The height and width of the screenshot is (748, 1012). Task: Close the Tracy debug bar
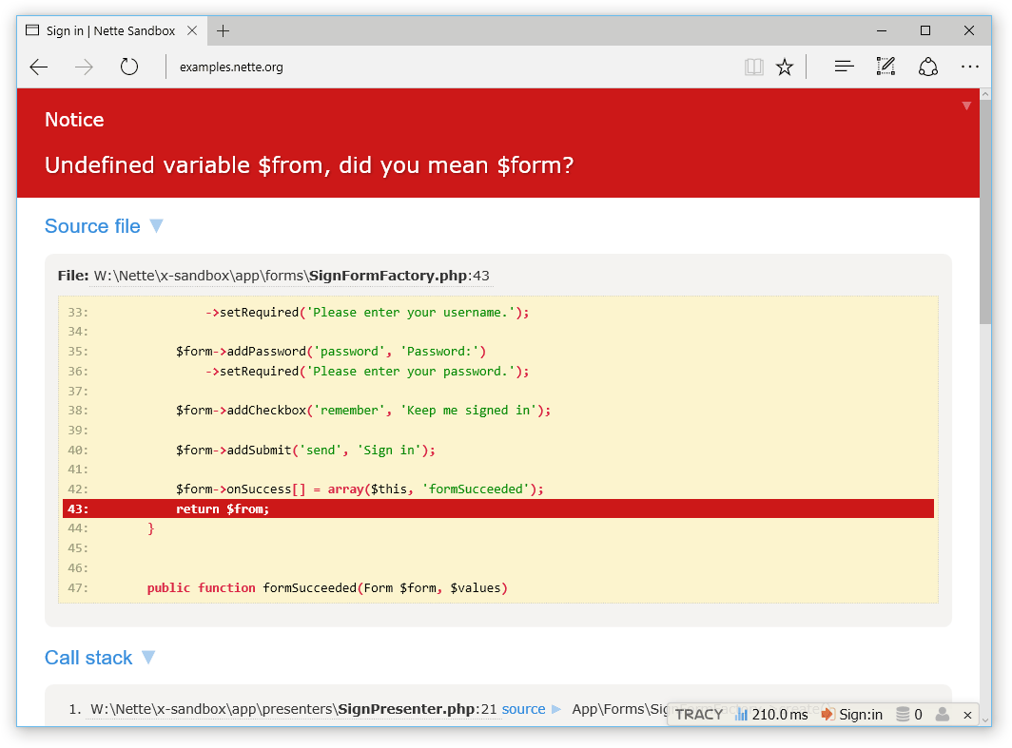[x=967, y=715]
